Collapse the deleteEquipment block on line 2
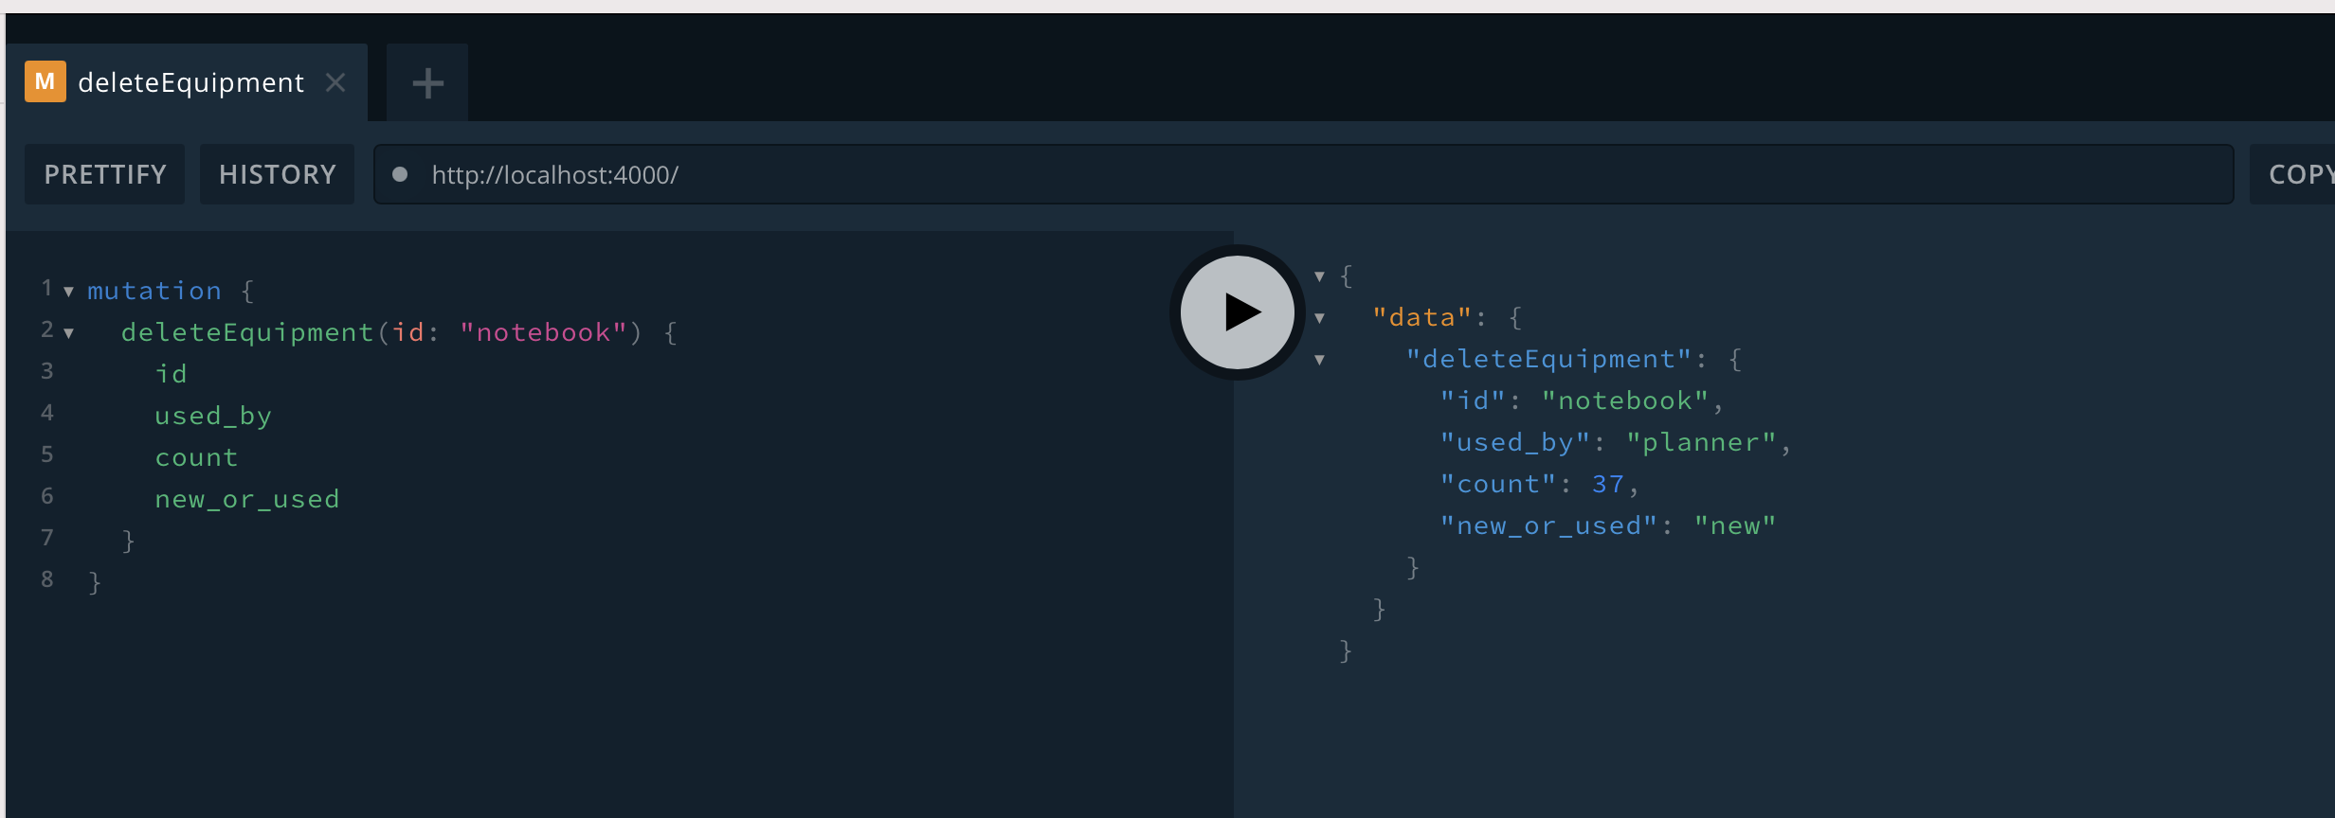The height and width of the screenshot is (818, 2335). click(x=68, y=333)
